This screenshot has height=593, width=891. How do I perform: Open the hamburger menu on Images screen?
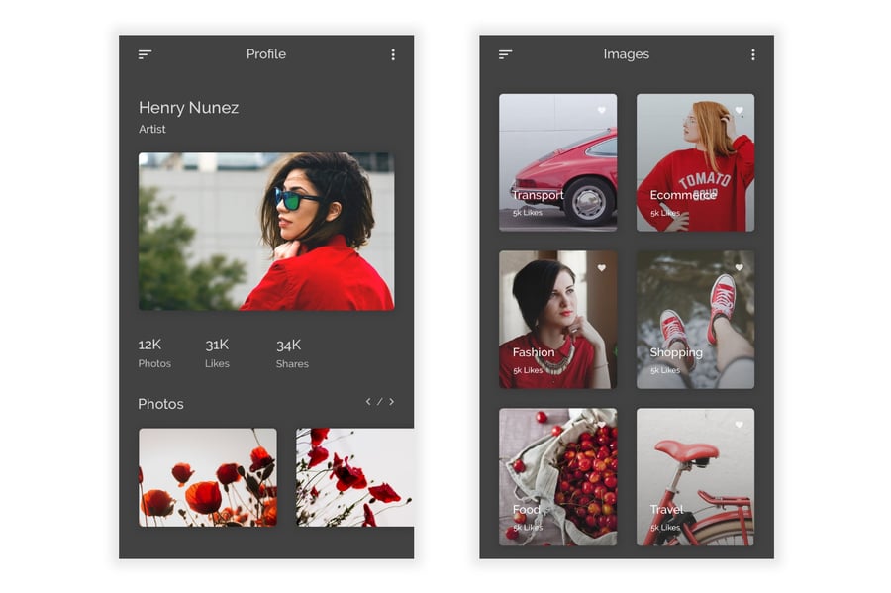point(505,55)
